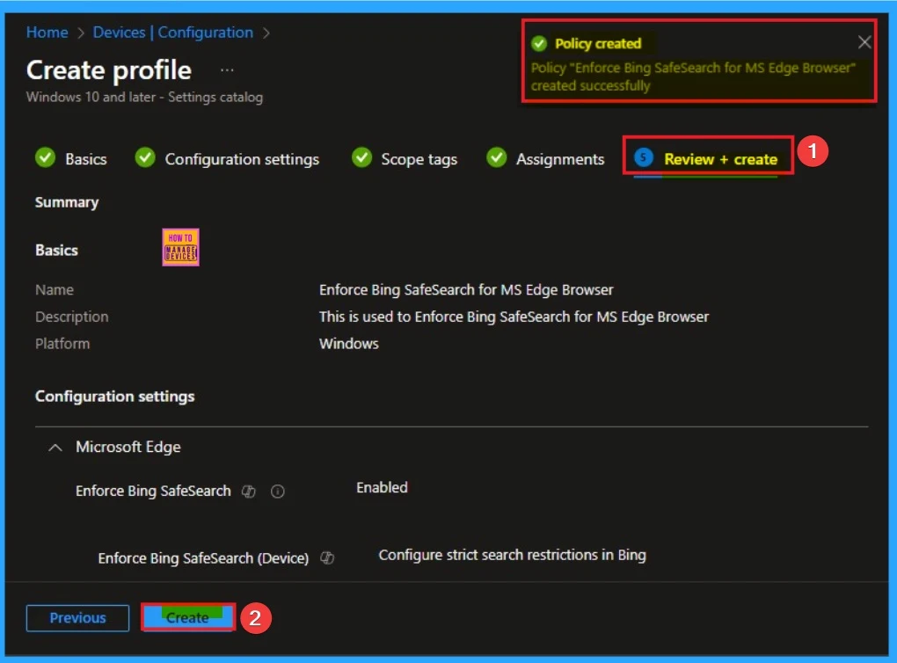Click the Platform value 'Windows'

point(349,344)
